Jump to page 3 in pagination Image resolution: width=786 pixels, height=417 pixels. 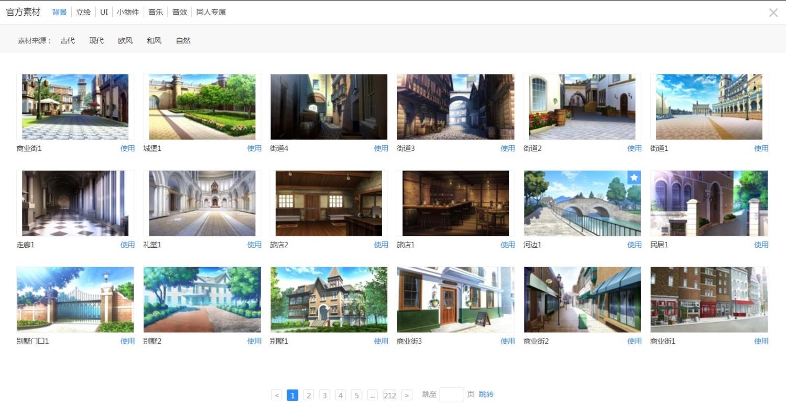tap(325, 395)
